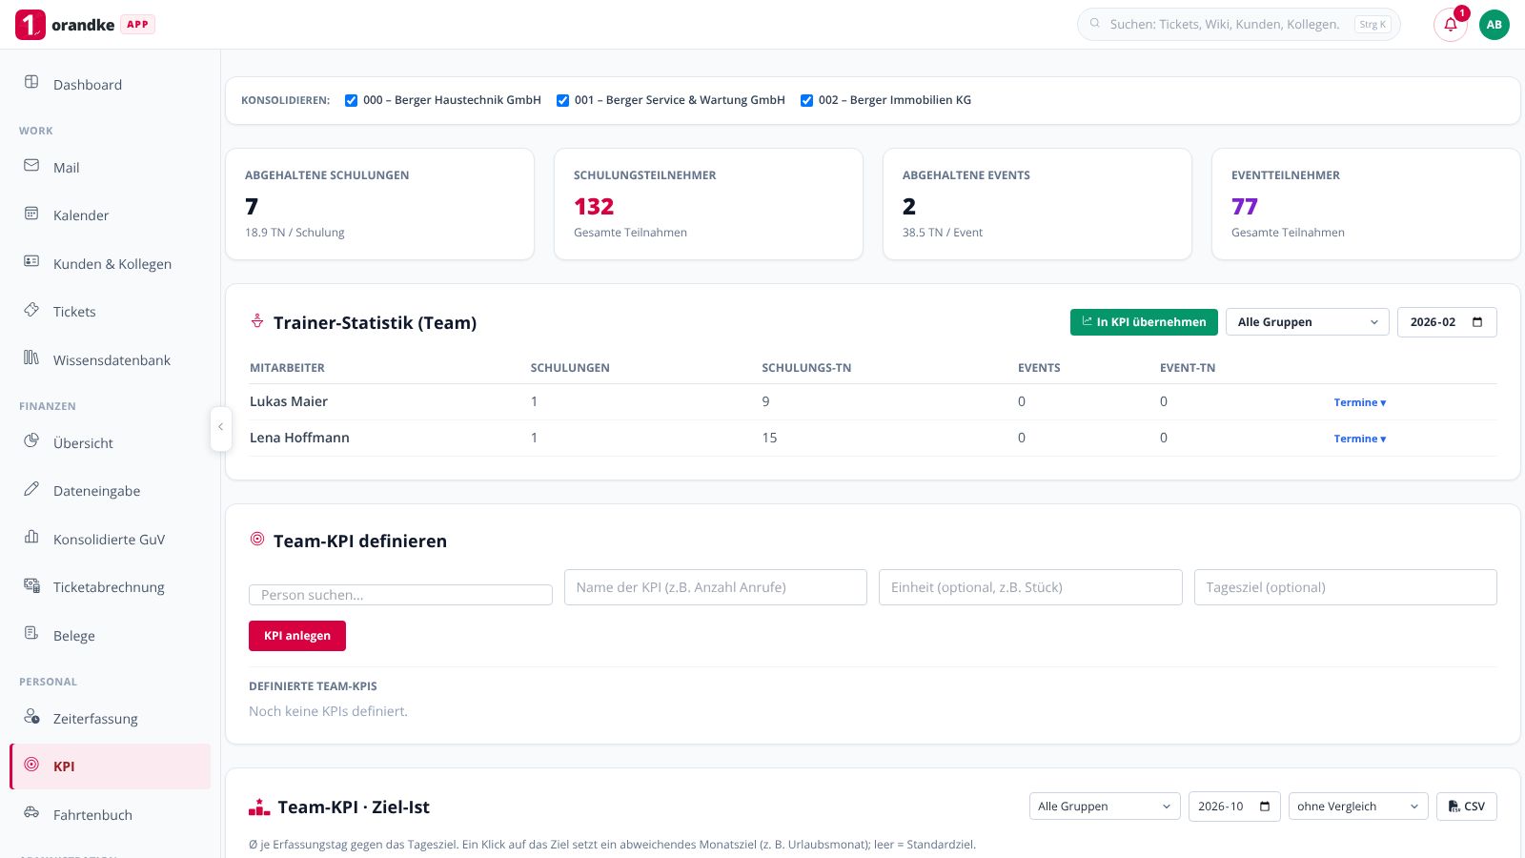Click the Kalender sidebar icon
1525x858 pixels.
(x=31, y=214)
